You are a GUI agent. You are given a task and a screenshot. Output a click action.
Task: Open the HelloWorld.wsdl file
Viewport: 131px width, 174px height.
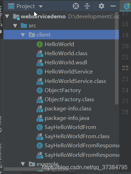coord(66,63)
